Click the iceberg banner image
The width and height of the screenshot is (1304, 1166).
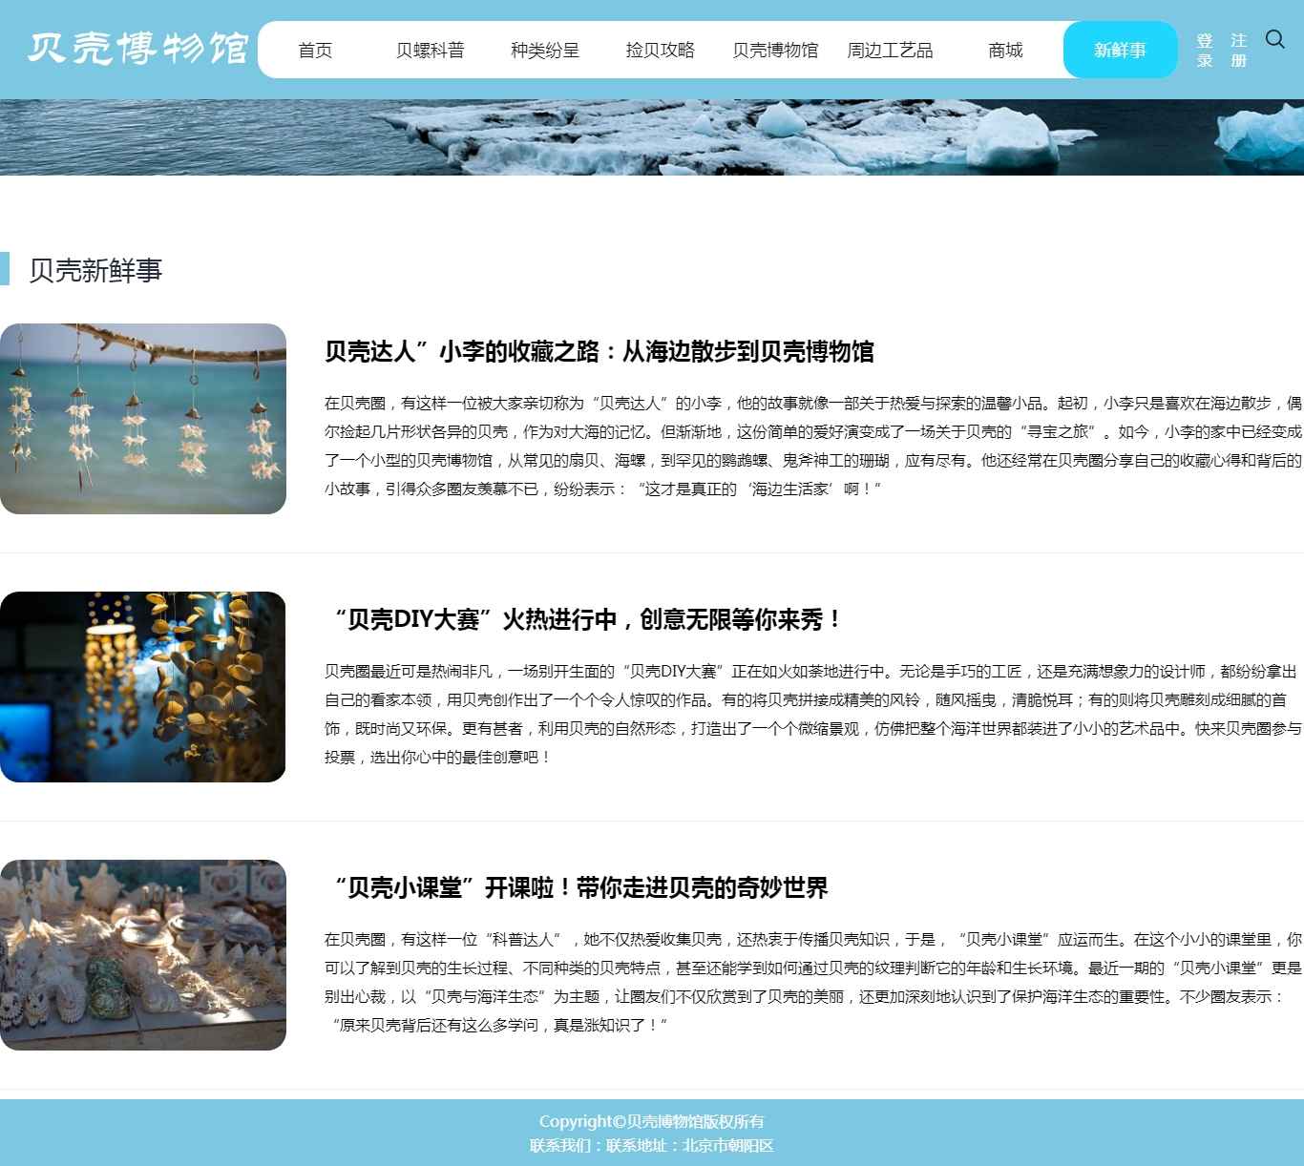pyautogui.click(x=652, y=137)
